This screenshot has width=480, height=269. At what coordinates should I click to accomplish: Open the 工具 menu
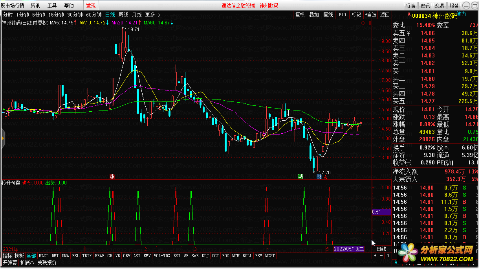click(52, 6)
